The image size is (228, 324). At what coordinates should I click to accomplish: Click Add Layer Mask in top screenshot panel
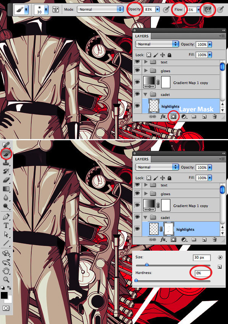(173, 117)
